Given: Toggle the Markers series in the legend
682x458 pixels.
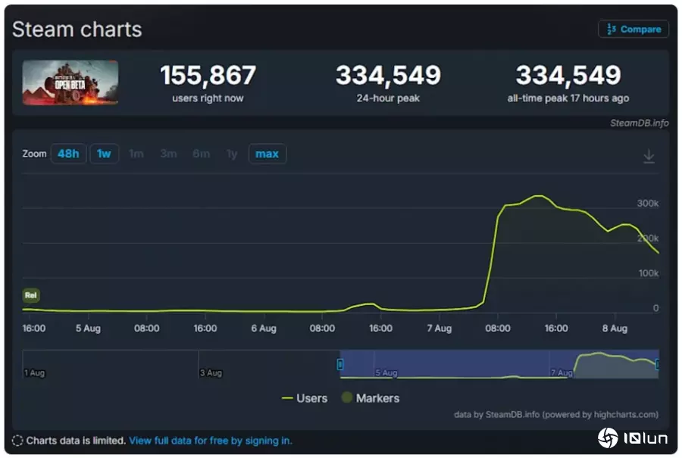Looking at the screenshot, I should click(x=371, y=398).
